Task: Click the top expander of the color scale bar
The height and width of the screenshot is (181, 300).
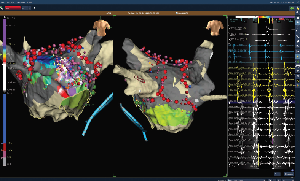Action: tap(5, 17)
